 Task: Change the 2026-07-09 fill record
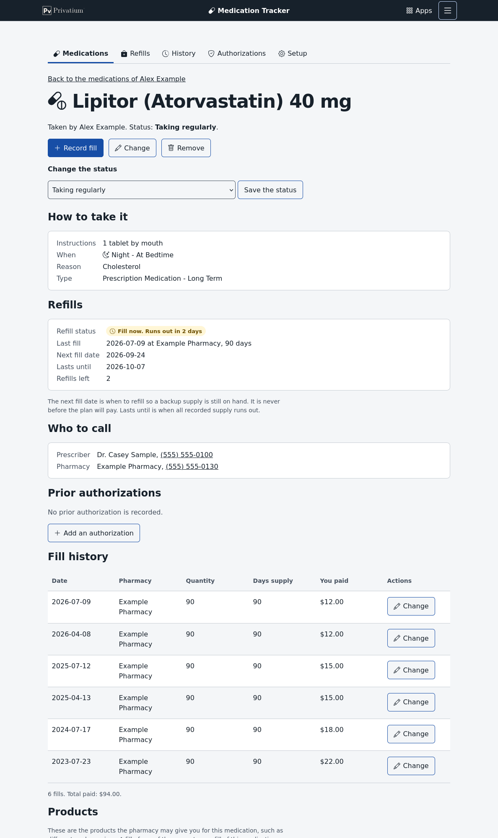coord(411,606)
